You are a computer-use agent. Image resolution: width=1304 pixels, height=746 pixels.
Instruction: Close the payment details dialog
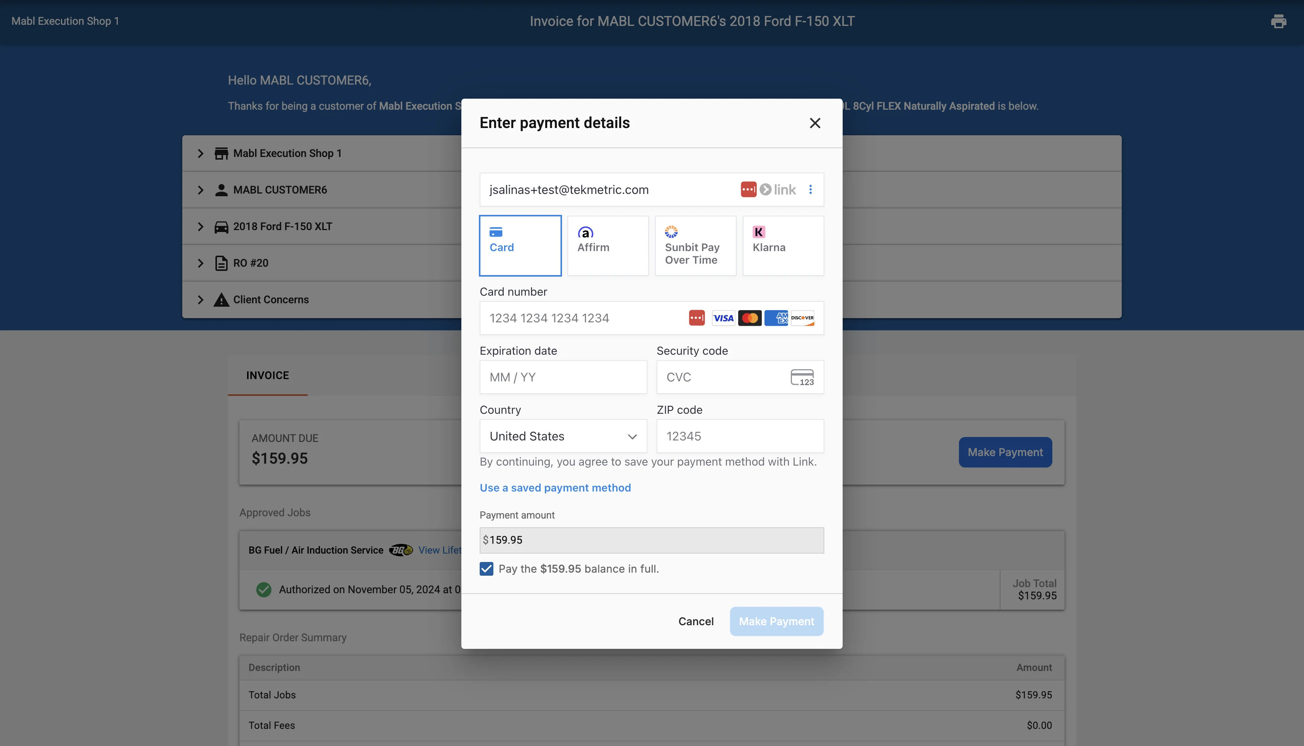tap(815, 123)
